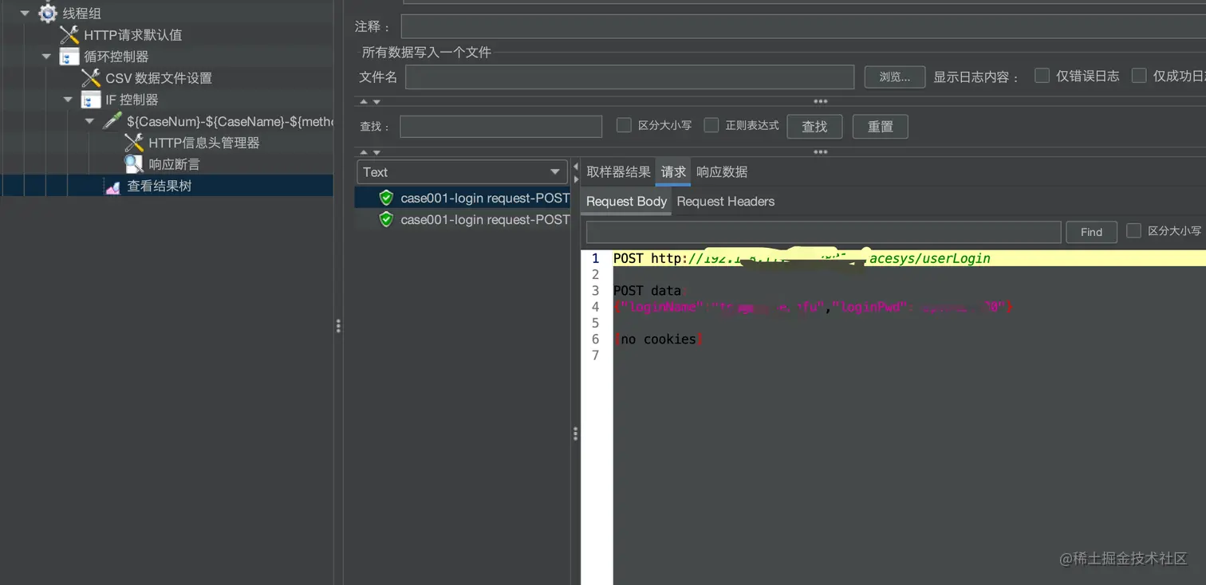Click the HTTP信息头管理器 wrench icon
The width and height of the screenshot is (1206, 585).
tap(134, 143)
